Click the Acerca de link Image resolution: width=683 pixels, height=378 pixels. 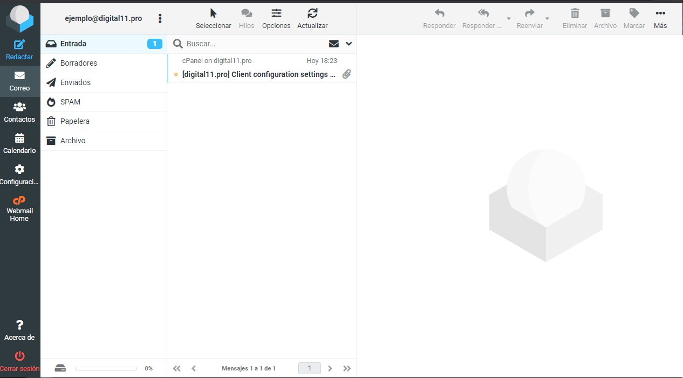pos(19,331)
